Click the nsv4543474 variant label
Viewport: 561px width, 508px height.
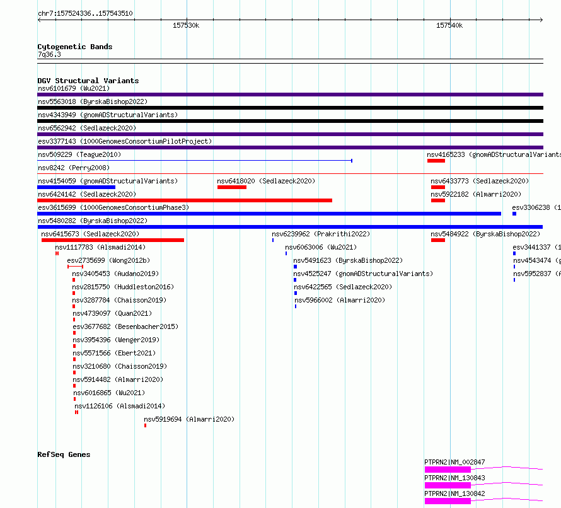[x=537, y=260]
